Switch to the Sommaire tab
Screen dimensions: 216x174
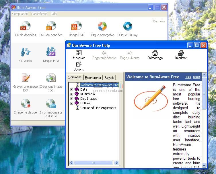coord(75,77)
